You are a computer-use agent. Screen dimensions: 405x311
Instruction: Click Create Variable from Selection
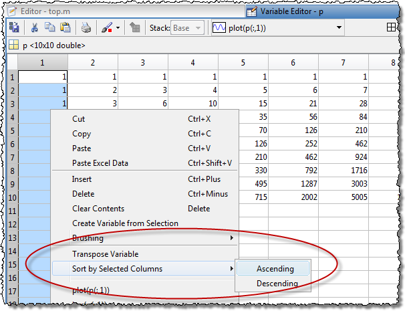tap(125, 223)
